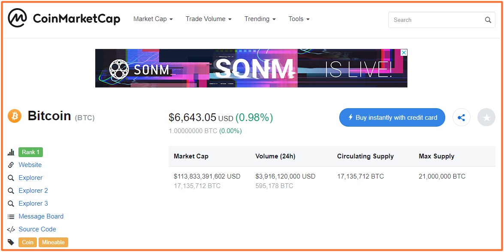
Task: Click the orange Bitcoin logo icon
Action: tap(15, 116)
